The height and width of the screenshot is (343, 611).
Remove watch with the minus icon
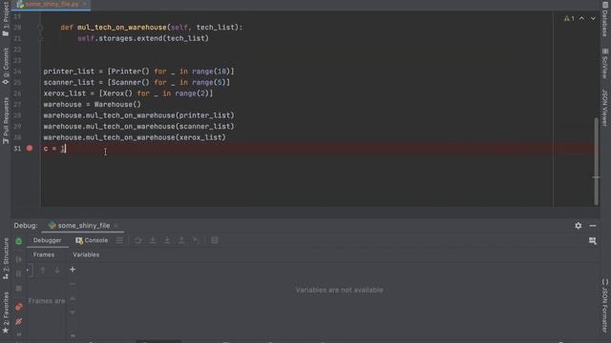(73, 284)
